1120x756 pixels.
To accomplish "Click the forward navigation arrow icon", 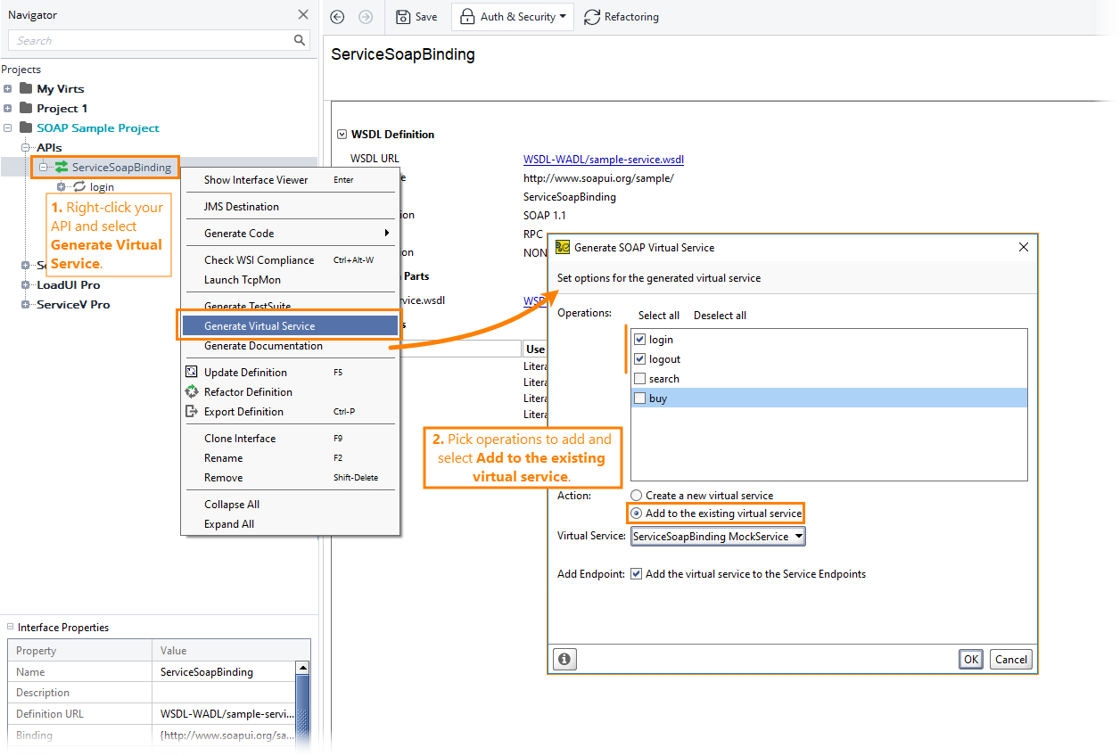I will [x=366, y=17].
